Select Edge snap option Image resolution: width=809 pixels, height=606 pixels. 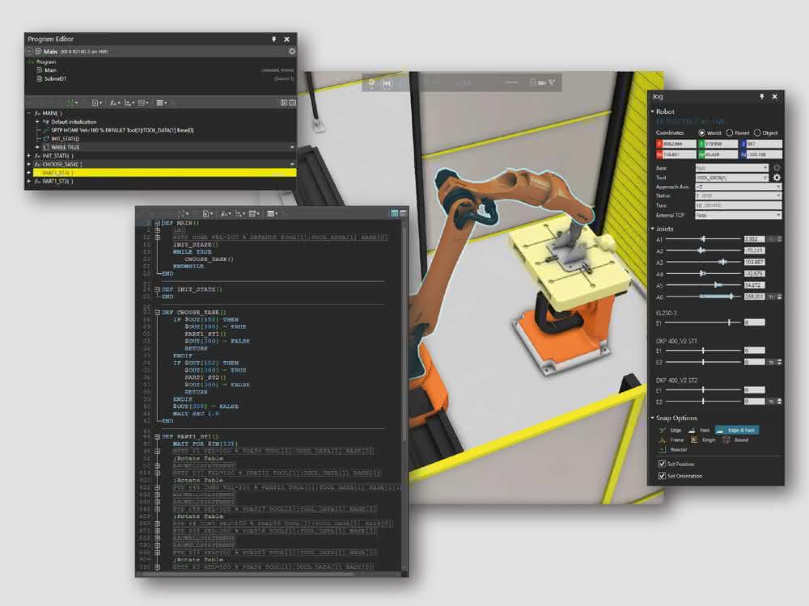click(x=671, y=431)
